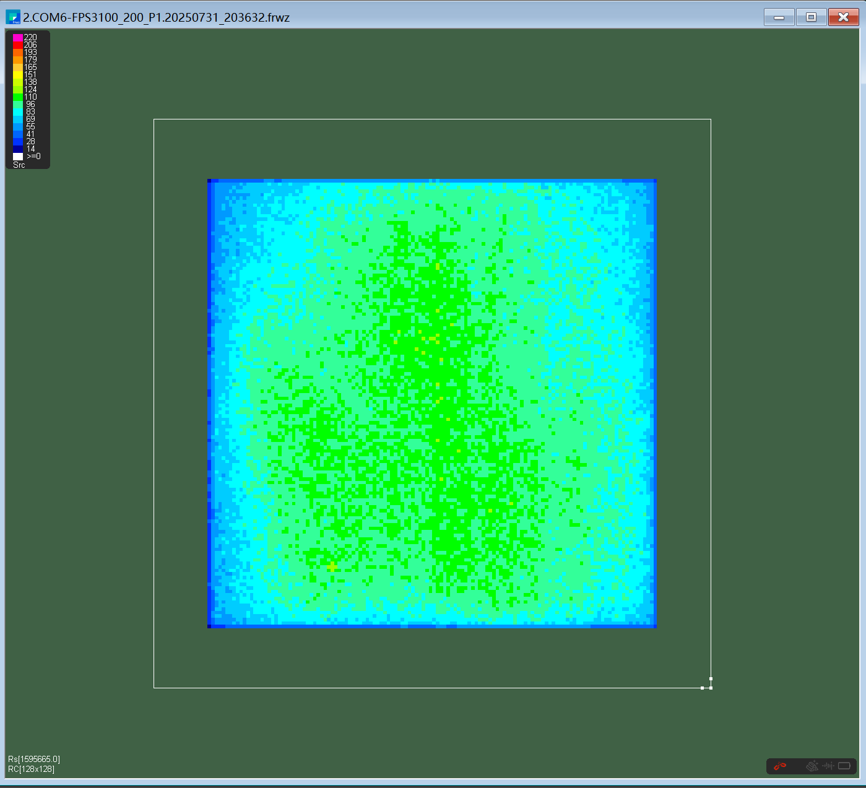Image resolution: width=866 pixels, height=788 pixels.
Task: Maximize the heatmap viewer window
Action: [x=811, y=17]
